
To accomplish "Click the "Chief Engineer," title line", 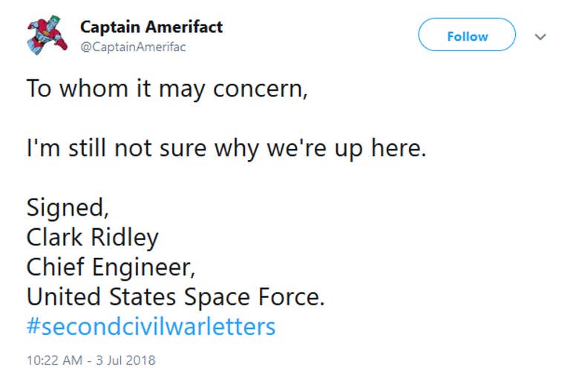I will coord(111,268).
